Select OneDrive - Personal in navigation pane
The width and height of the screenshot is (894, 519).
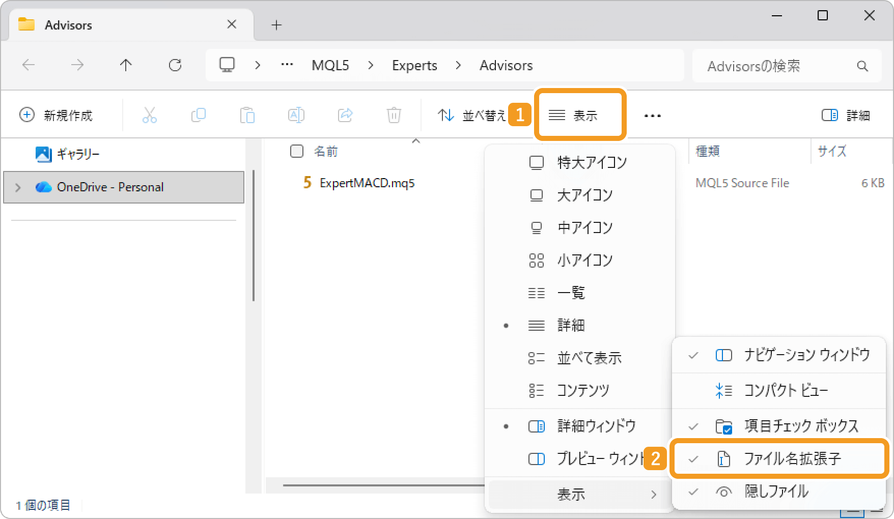pos(124,187)
